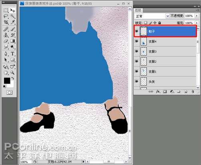201x165 pixels.
Task: Open the blend mode 正常 dropdown
Action: point(152,16)
